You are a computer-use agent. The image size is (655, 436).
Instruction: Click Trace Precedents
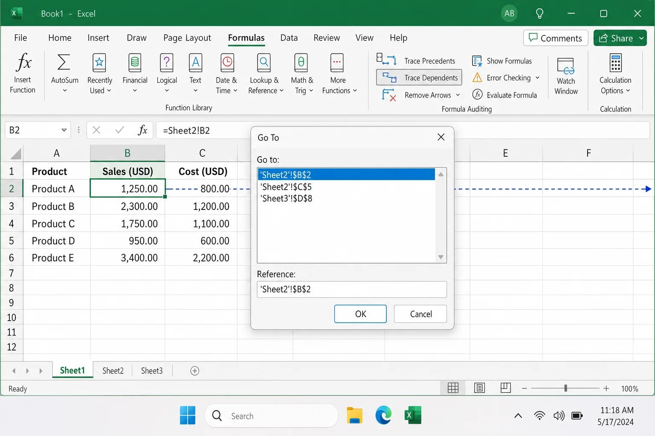point(416,61)
